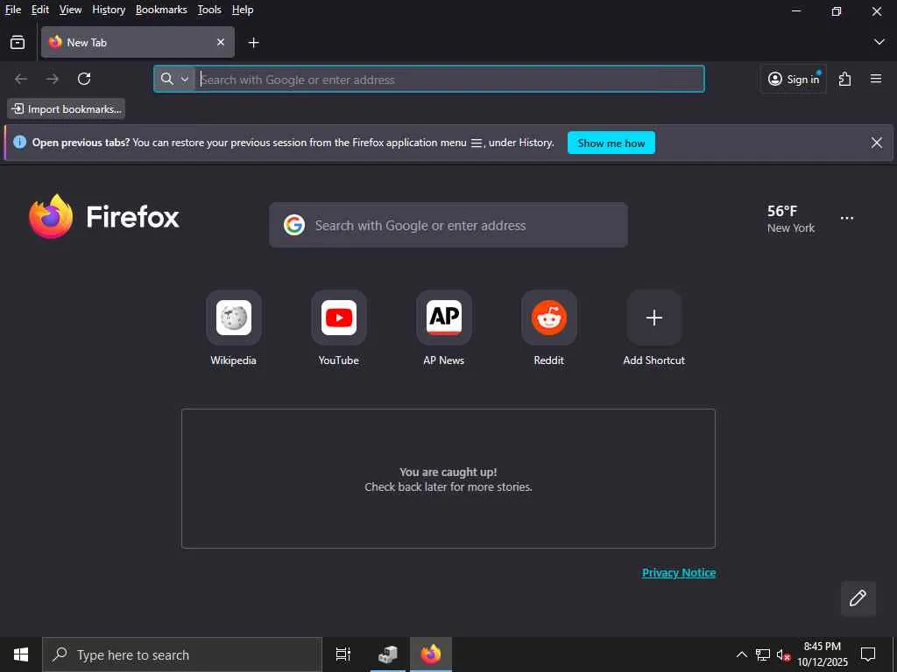The height and width of the screenshot is (672, 897).
Task: Dismiss the Open previous tabs notification
Action: (876, 143)
